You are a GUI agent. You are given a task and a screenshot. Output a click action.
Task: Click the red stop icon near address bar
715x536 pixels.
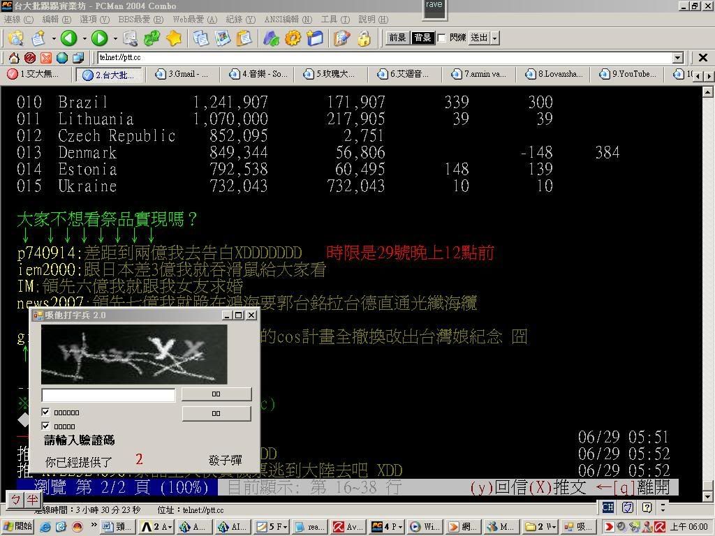click(29, 58)
